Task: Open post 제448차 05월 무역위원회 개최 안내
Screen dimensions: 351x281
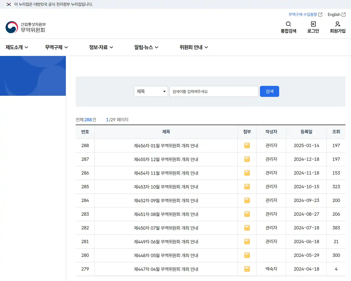Action: (x=166, y=255)
